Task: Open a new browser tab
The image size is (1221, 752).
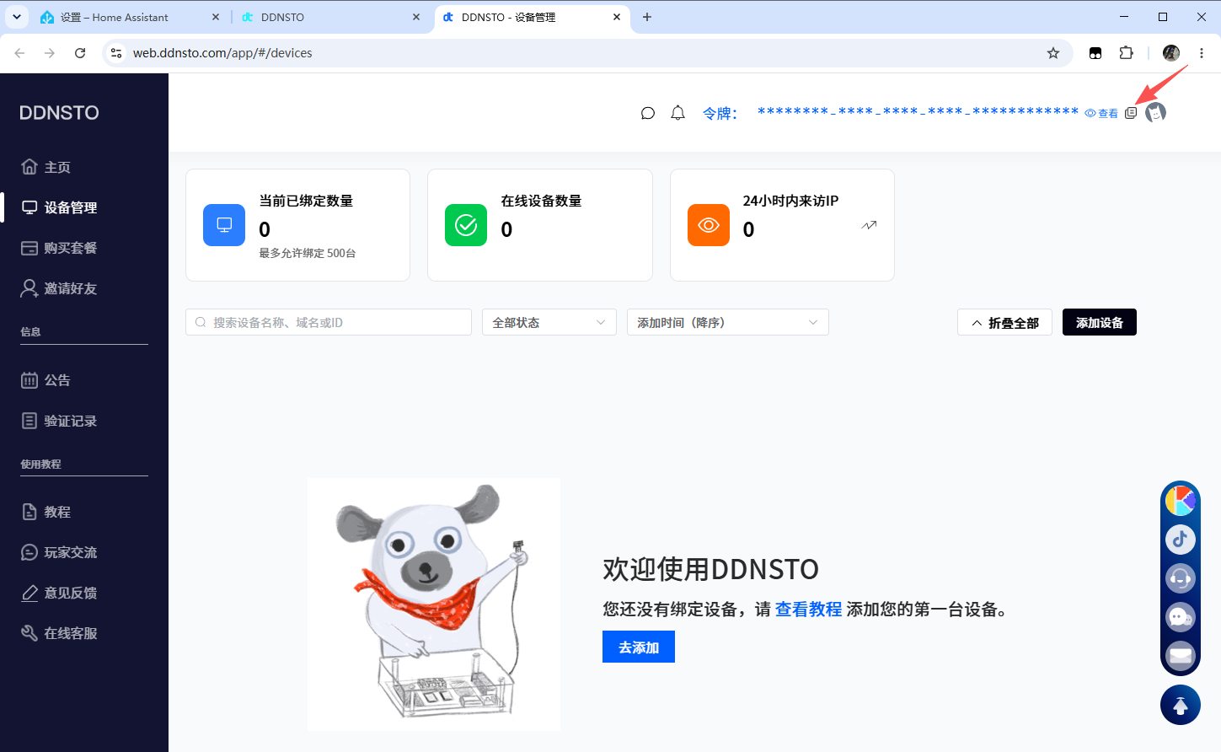Action: pos(647,17)
